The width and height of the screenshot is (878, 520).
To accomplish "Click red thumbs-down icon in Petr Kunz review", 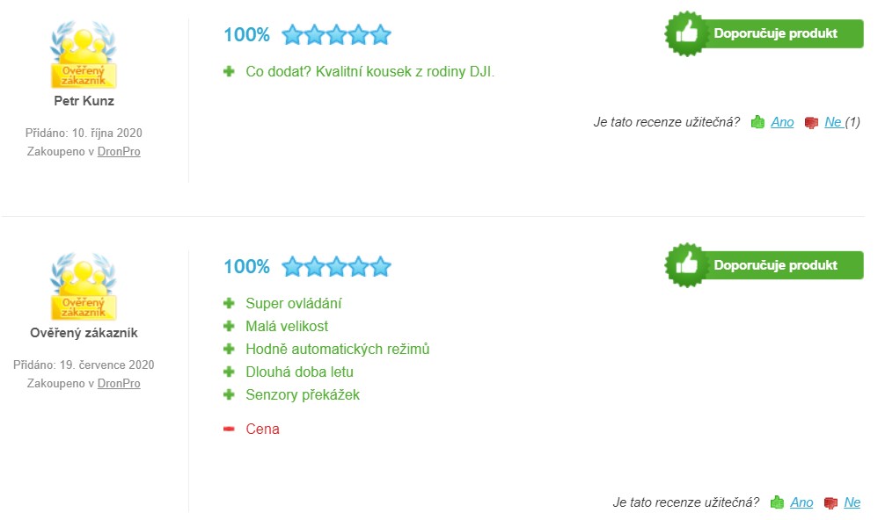I will point(811,122).
